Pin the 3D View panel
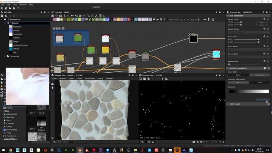The image size is (272, 153). click(x=129, y=75)
